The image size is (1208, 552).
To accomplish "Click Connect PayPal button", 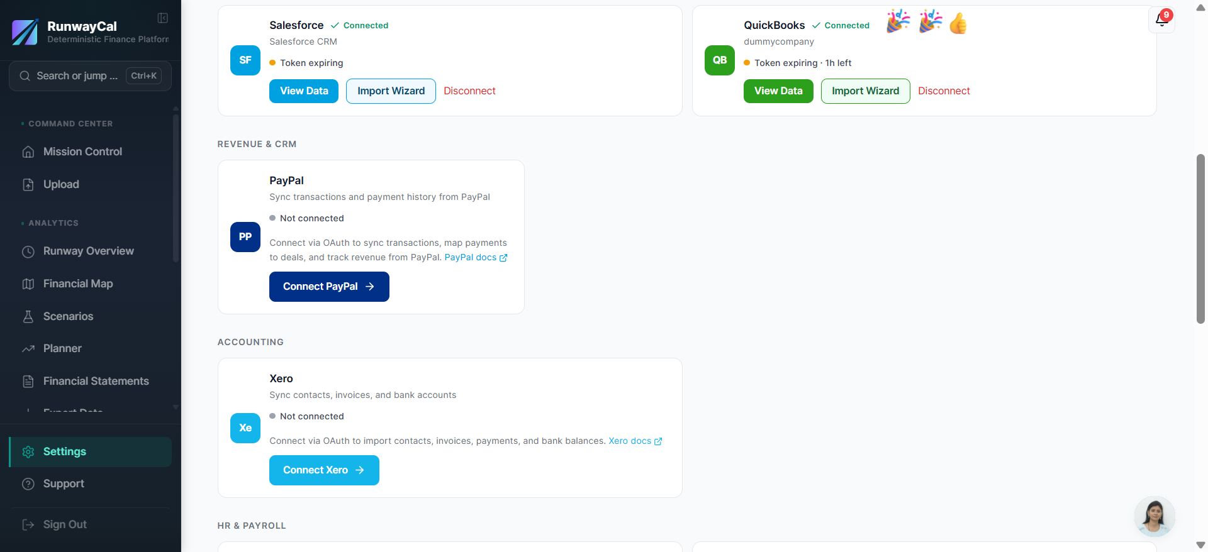I will coord(329,287).
